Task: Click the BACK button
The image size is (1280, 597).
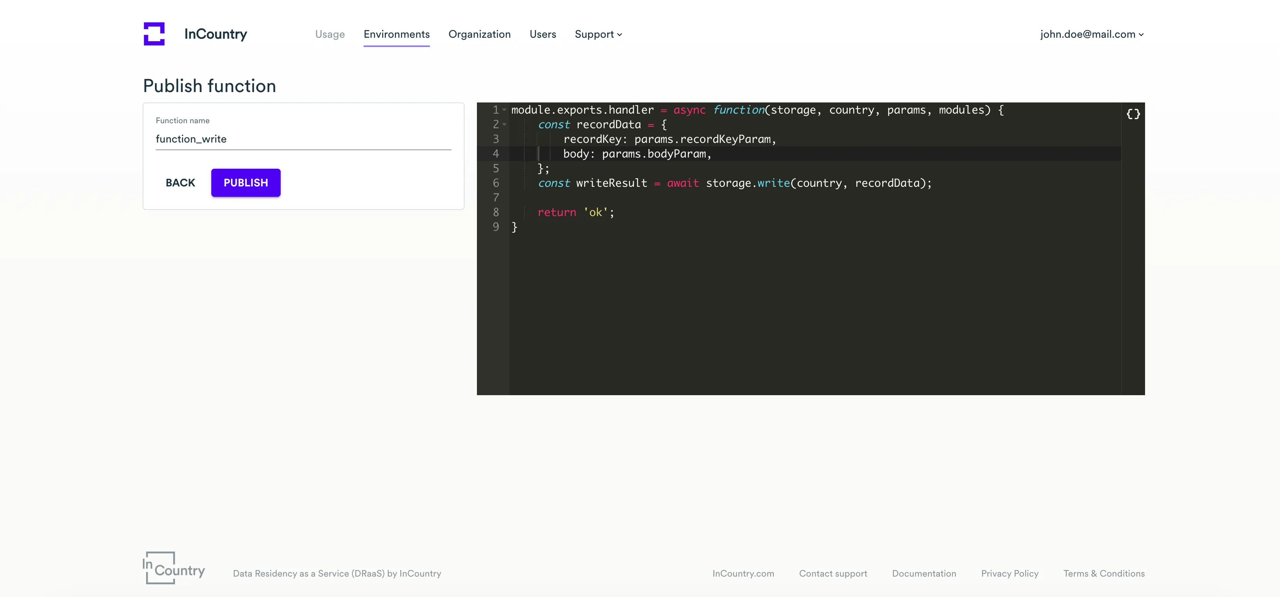Action: point(180,183)
